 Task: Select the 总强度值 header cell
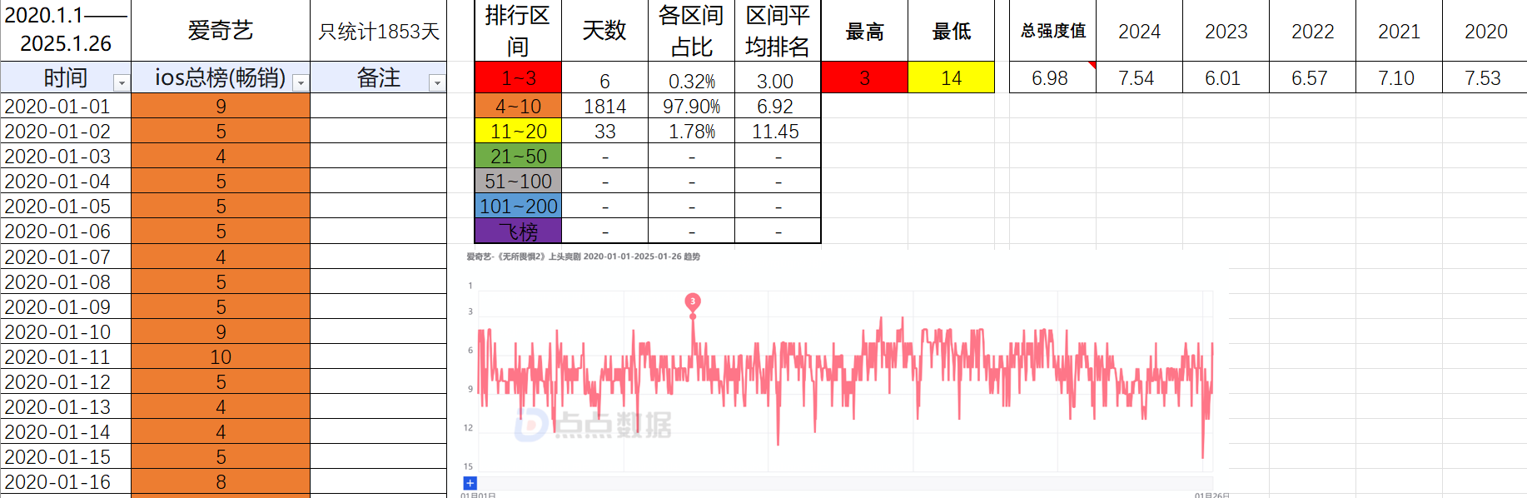(x=1052, y=31)
